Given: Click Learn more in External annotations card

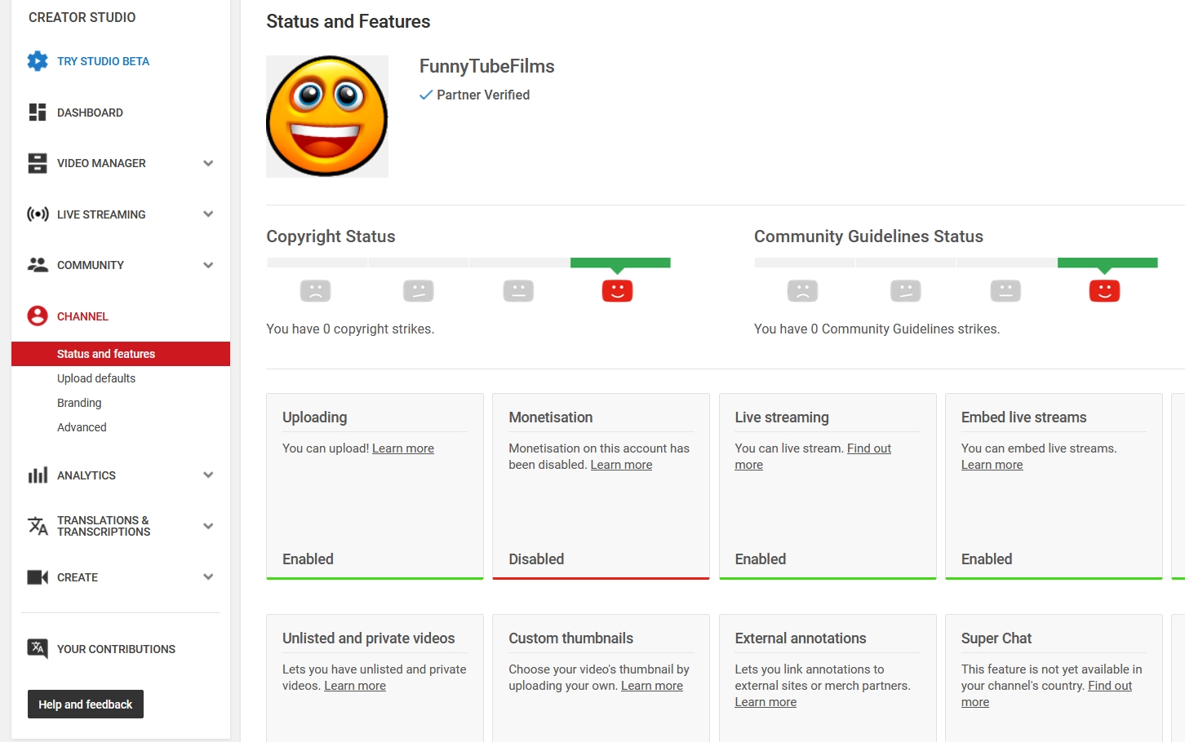Looking at the screenshot, I should pos(766,702).
